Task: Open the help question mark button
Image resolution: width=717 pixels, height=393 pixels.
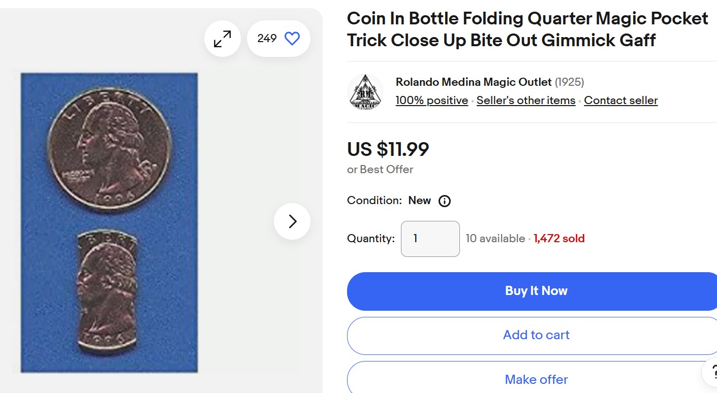Action: (710, 373)
